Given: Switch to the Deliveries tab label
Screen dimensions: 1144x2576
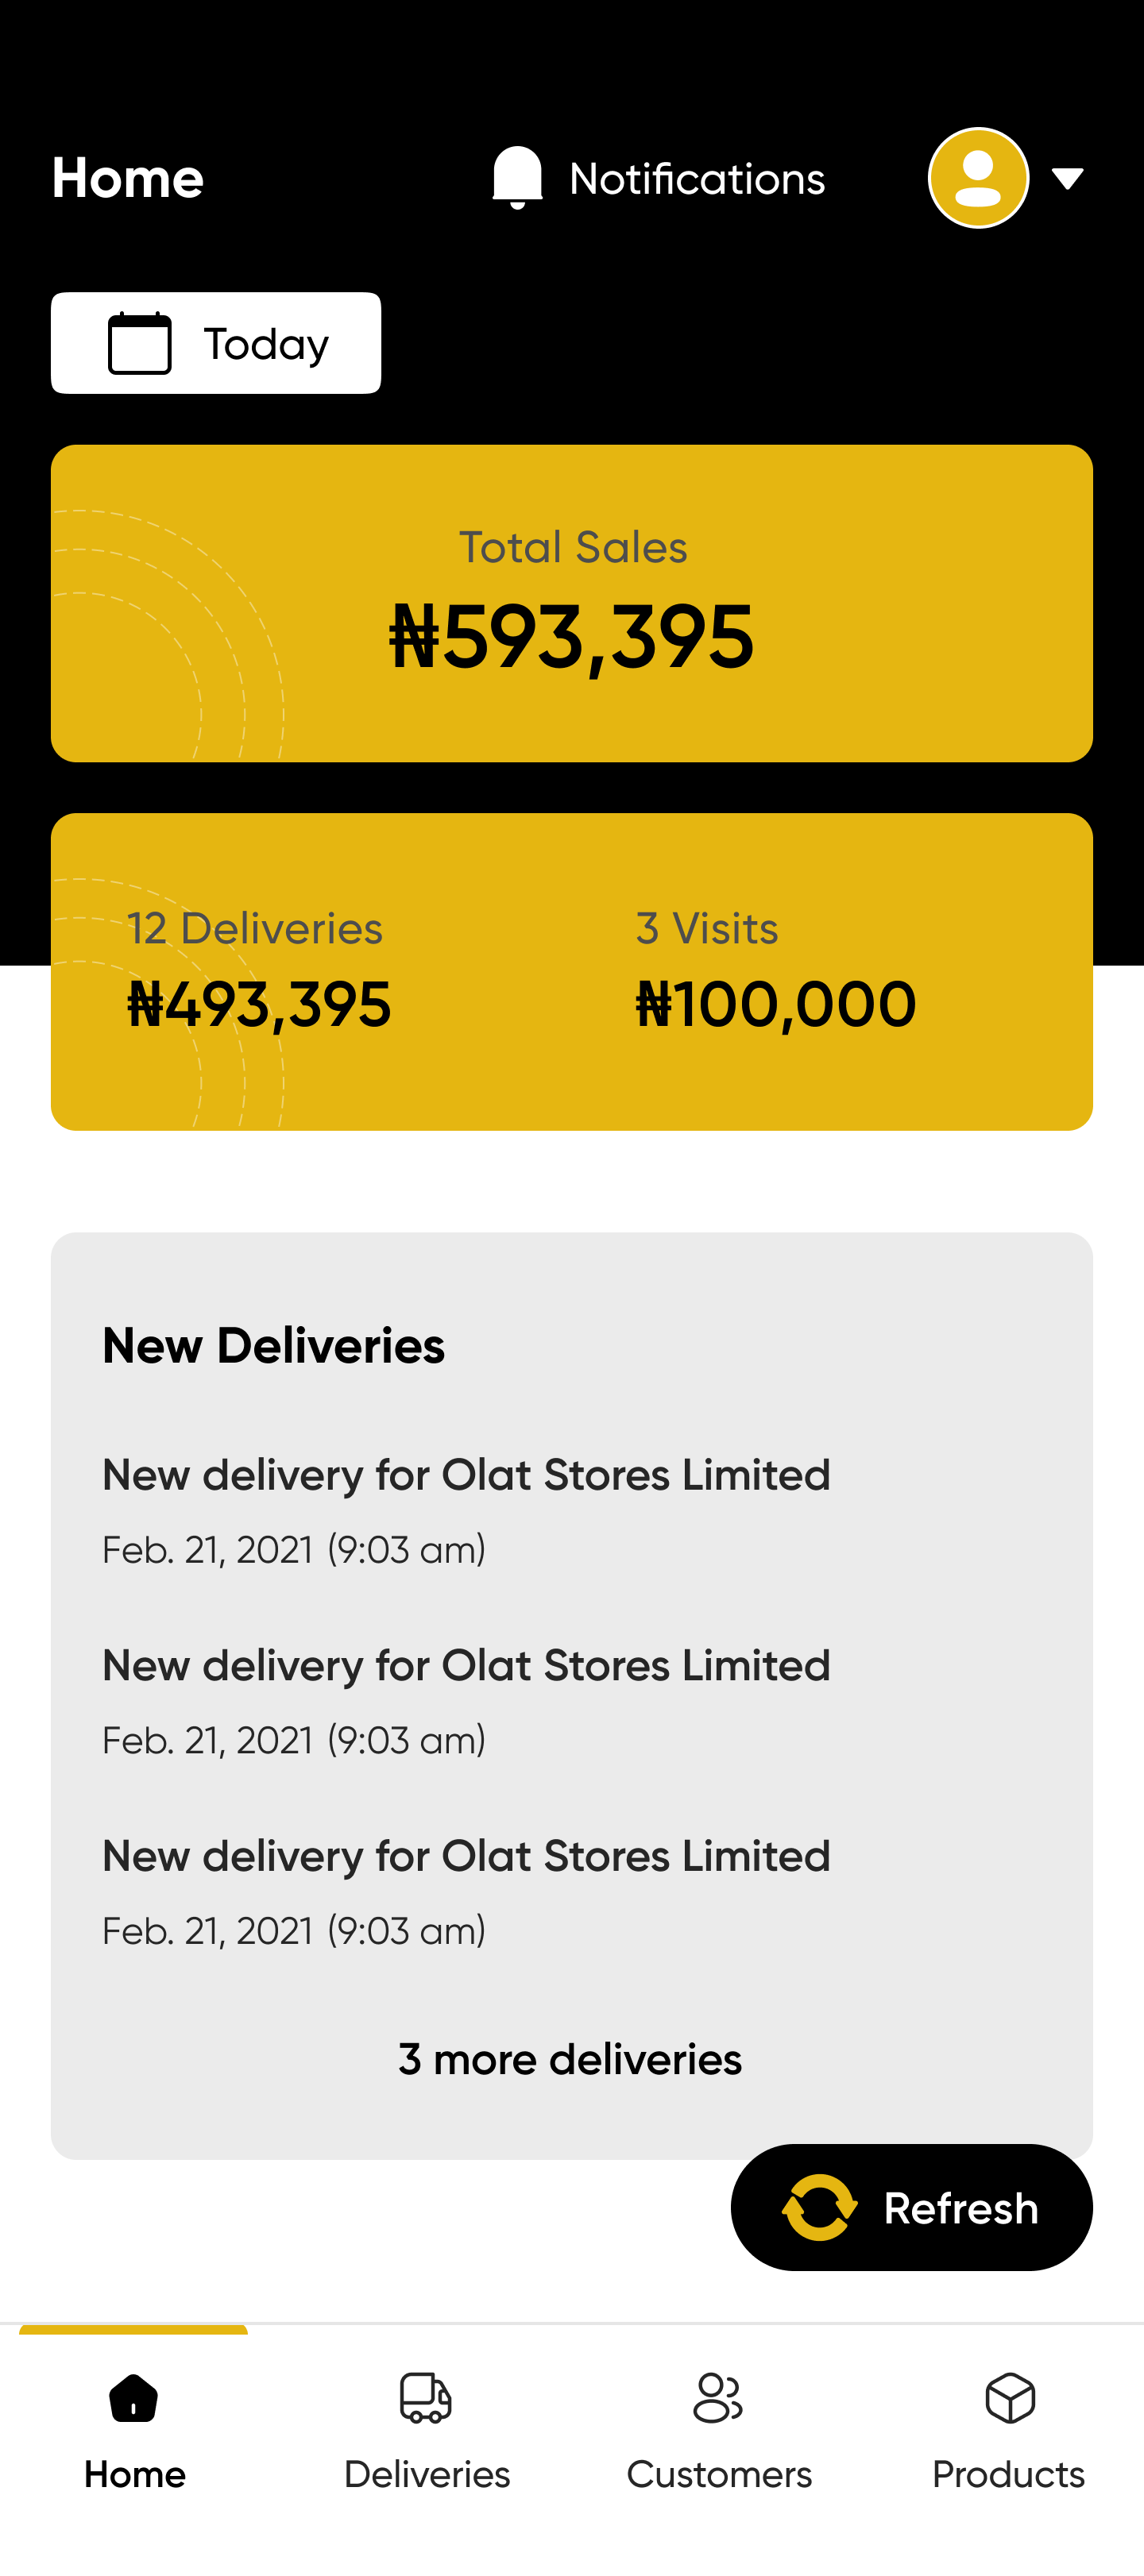Looking at the screenshot, I should point(427,2474).
